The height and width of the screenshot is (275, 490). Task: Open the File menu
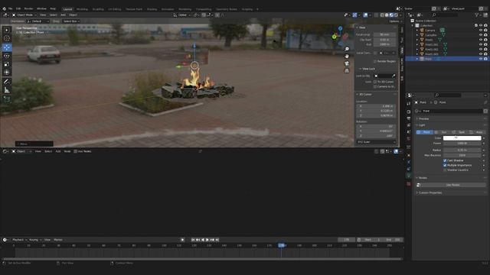click(10, 8)
